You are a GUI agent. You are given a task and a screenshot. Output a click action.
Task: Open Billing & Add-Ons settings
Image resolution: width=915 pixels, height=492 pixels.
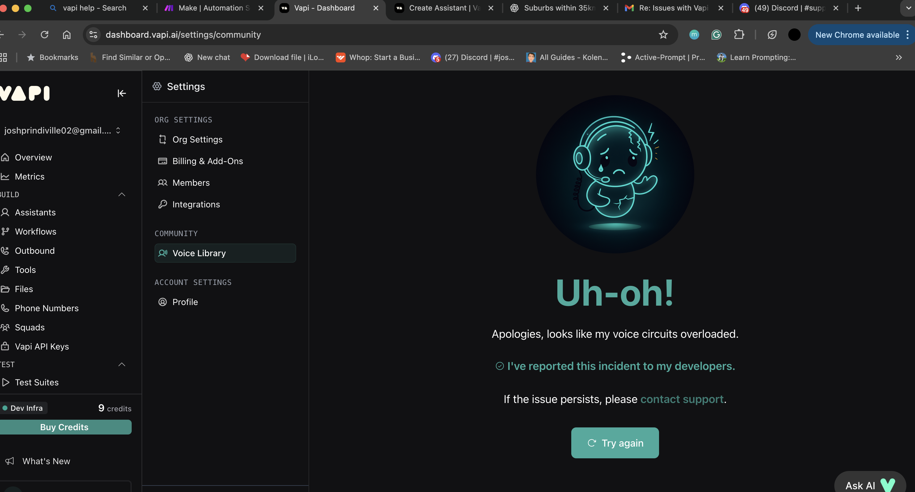tap(207, 161)
